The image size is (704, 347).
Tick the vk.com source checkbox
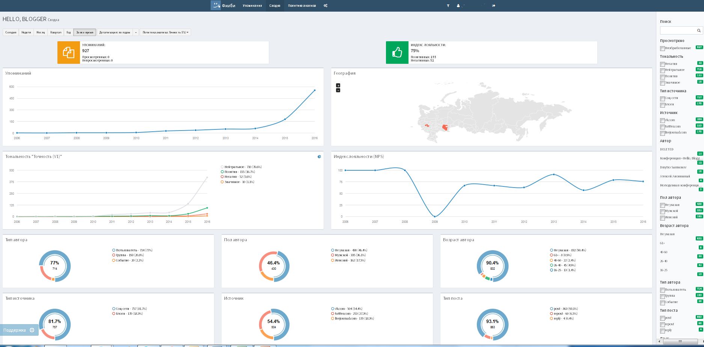tap(662, 120)
